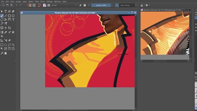Select the Pan hand tool
This screenshot has height=111, width=197.
(6, 53)
